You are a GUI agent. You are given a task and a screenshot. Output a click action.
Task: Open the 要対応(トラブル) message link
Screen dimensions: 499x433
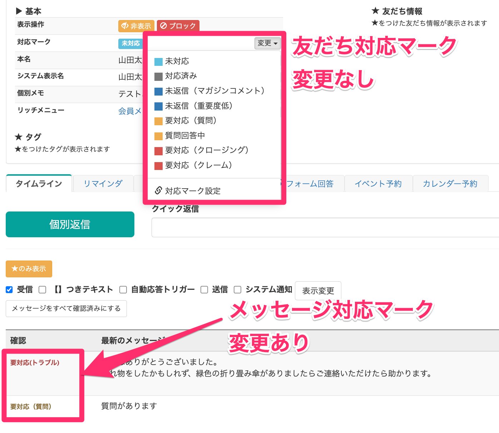tap(34, 362)
